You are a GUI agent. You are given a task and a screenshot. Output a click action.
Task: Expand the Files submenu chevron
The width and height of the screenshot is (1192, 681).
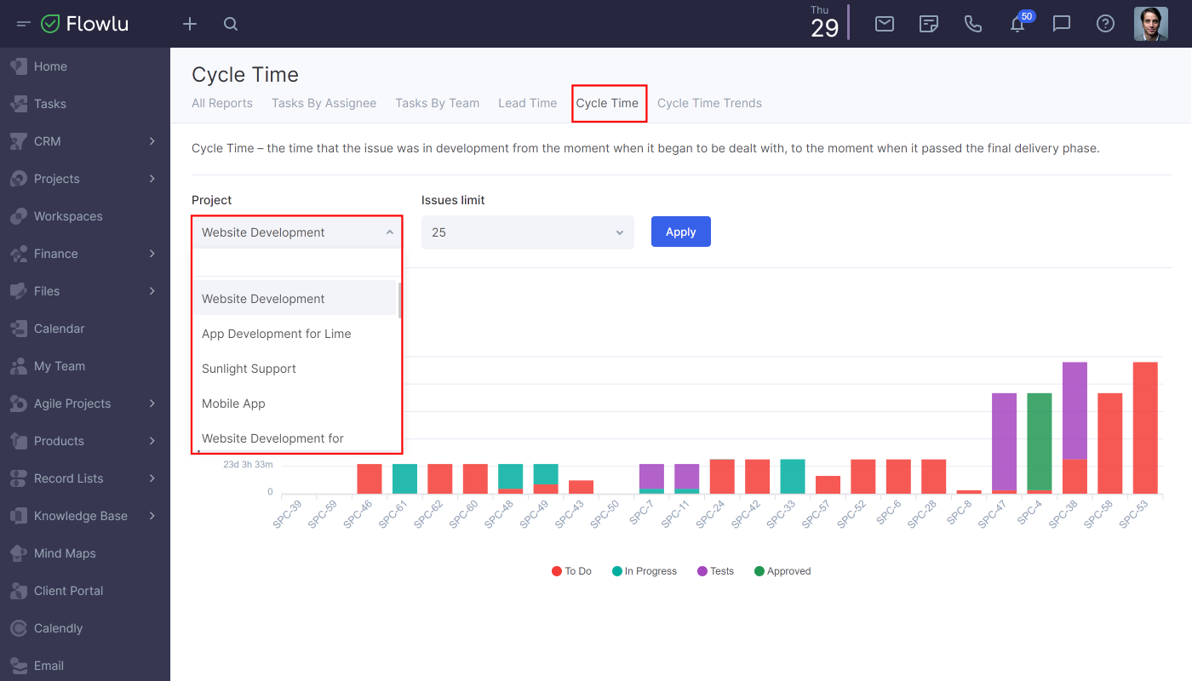(152, 291)
